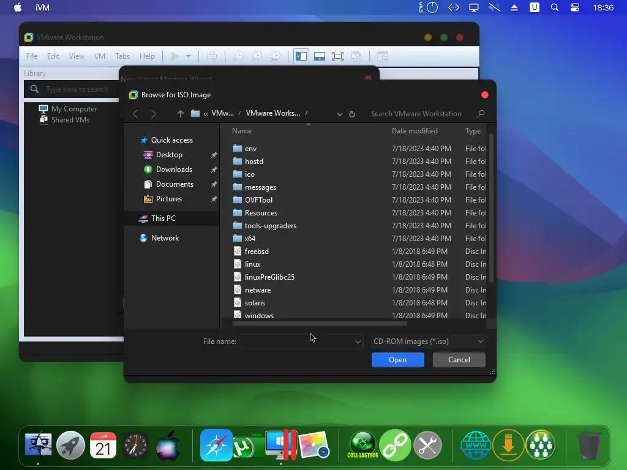Select the Resources folder
The height and width of the screenshot is (470, 627).
pos(261,212)
